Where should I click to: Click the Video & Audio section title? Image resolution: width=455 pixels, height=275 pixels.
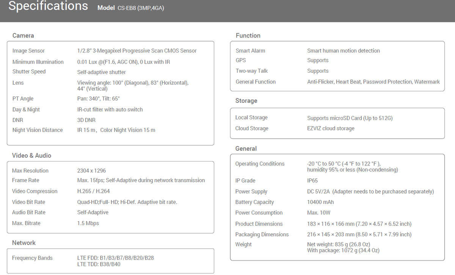pyautogui.click(x=31, y=156)
